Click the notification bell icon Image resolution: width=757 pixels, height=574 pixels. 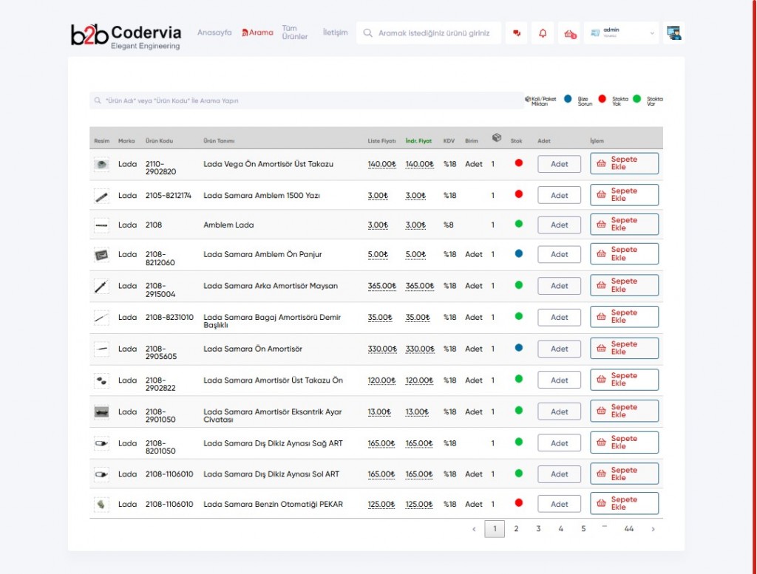543,33
